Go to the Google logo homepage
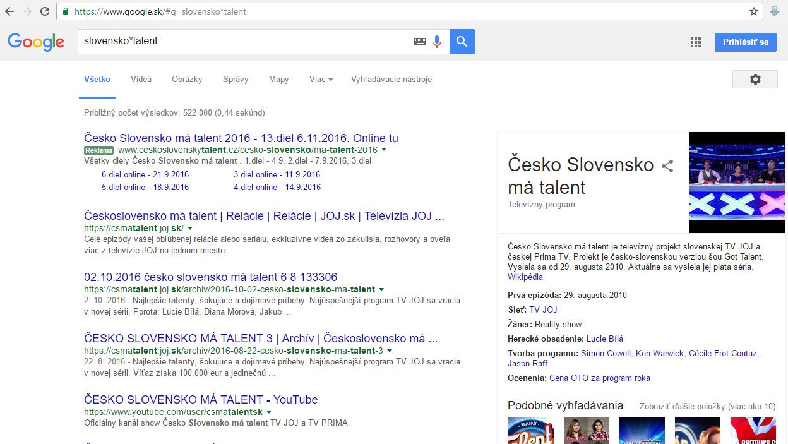Viewport: 788px width, 444px height. (x=36, y=42)
